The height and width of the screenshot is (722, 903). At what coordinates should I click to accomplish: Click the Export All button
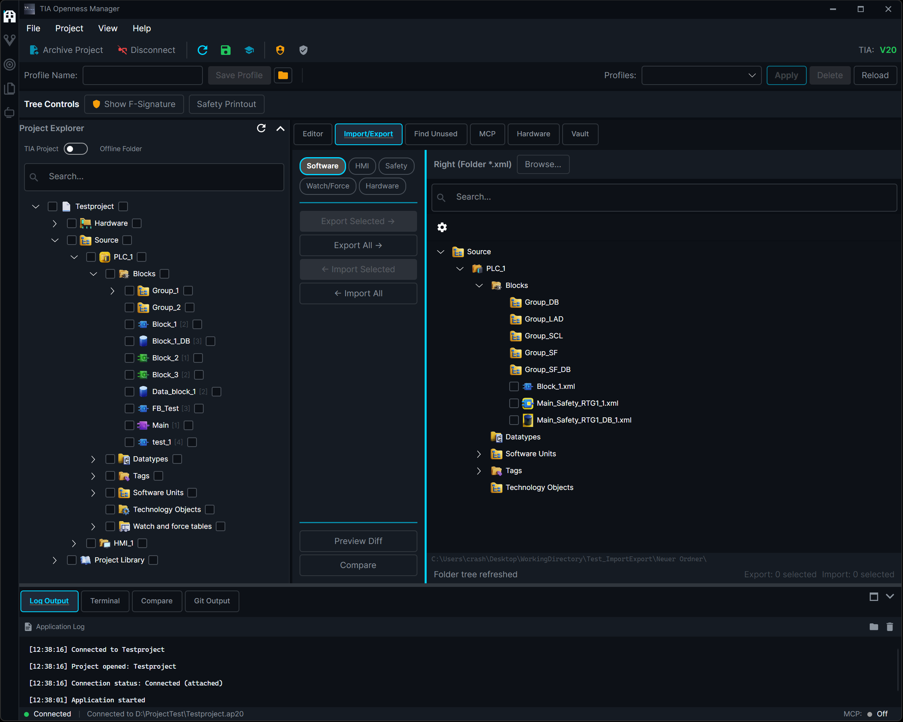pos(358,245)
